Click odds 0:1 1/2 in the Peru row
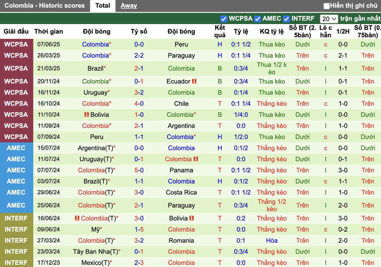The height and width of the screenshot is (267, 381). coord(241,44)
